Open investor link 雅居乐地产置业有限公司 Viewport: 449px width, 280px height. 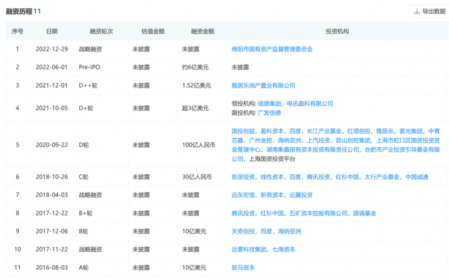(264, 85)
